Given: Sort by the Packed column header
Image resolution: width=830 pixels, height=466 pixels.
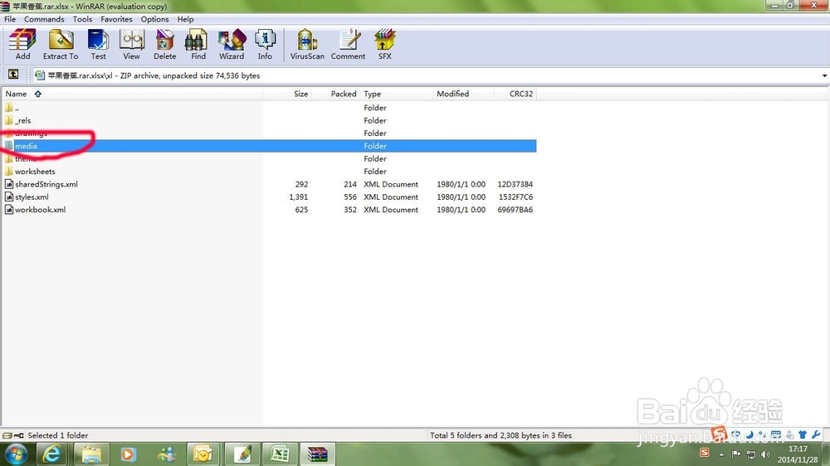Looking at the screenshot, I should [336, 94].
